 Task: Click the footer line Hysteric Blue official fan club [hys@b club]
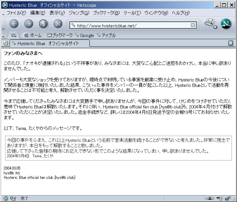39,178
